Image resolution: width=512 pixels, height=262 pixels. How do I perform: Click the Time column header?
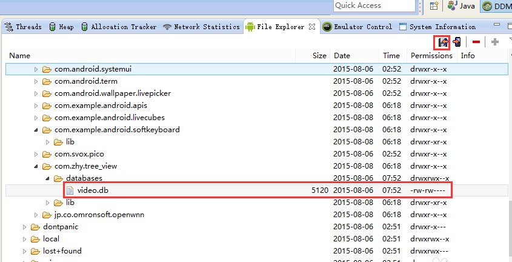coord(393,56)
